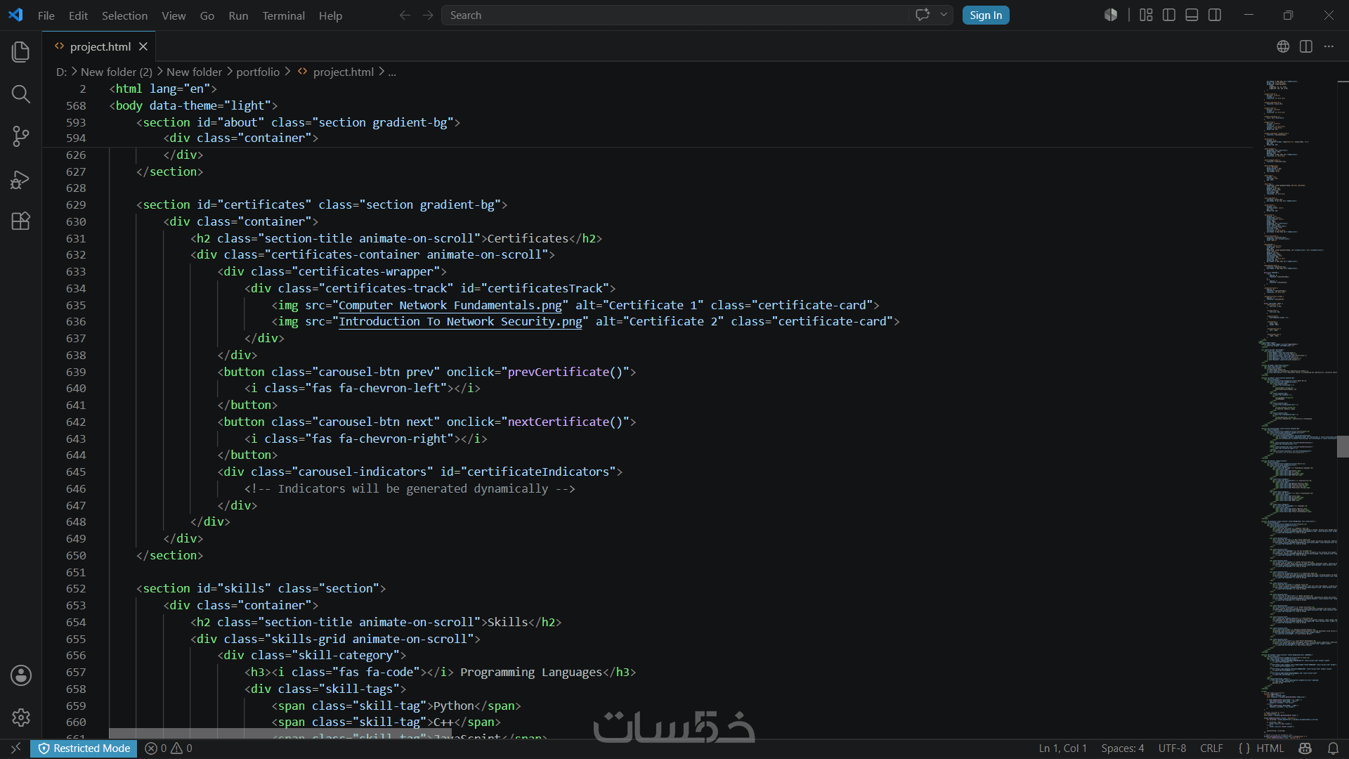Click the breadcrumb ellipsis symbol
This screenshot has height=759, width=1349.
[392, 72]
